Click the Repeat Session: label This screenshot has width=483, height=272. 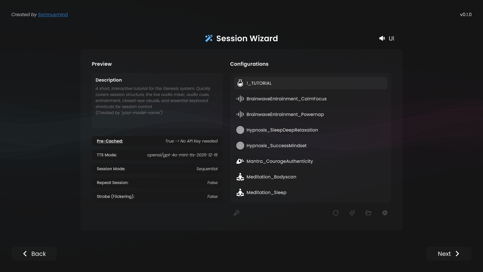pyautogui.click(x=113, y=183)
